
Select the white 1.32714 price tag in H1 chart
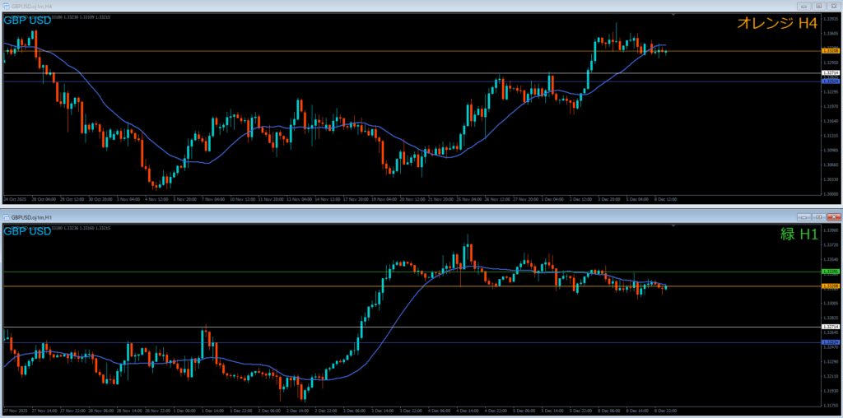(x=830, y=327)
